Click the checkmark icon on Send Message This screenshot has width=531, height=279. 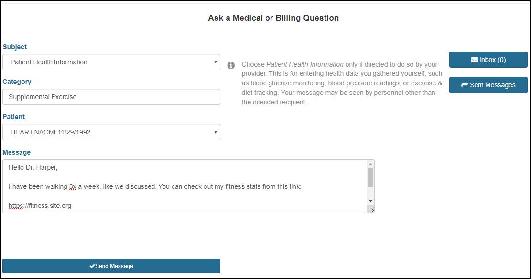[92, 266]
